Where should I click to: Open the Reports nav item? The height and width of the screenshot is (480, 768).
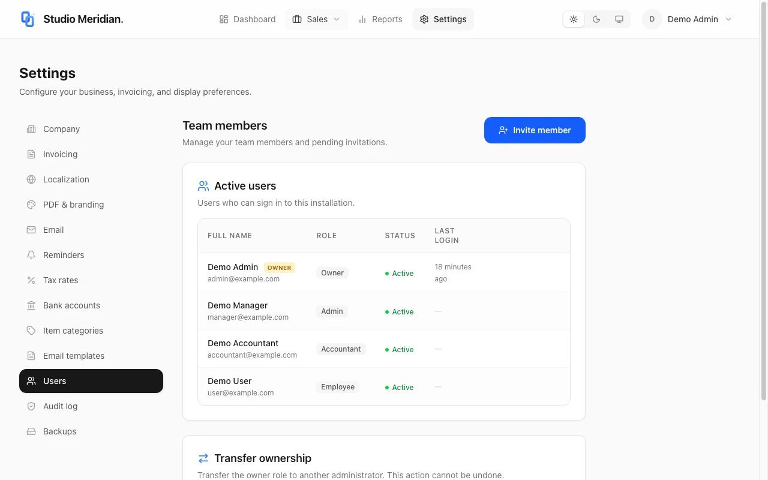tap(380, 19)
